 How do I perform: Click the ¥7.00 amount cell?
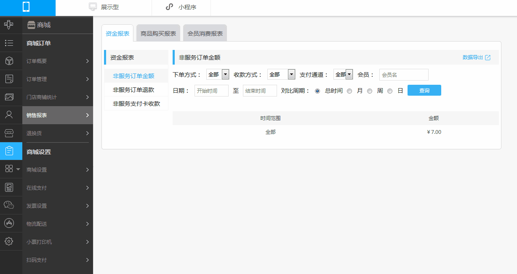tap(434, 132)
